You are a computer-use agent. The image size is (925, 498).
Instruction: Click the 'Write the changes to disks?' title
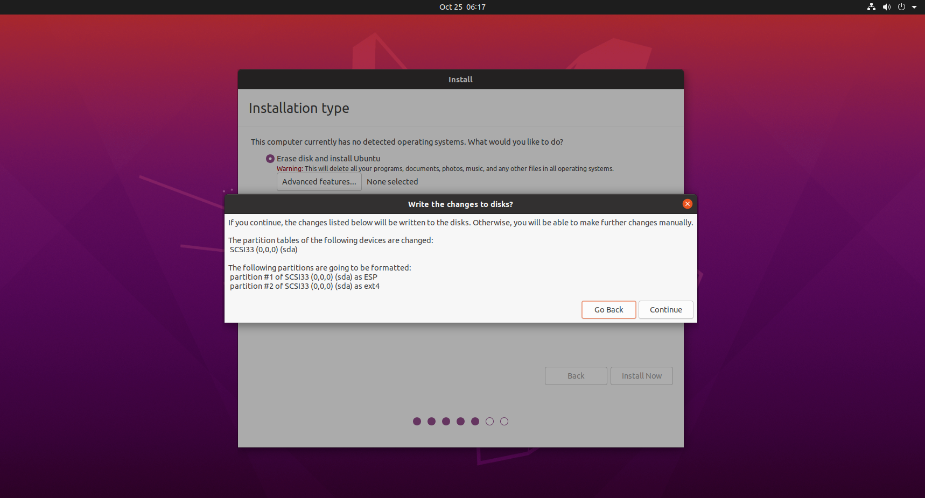pos(460,204)
